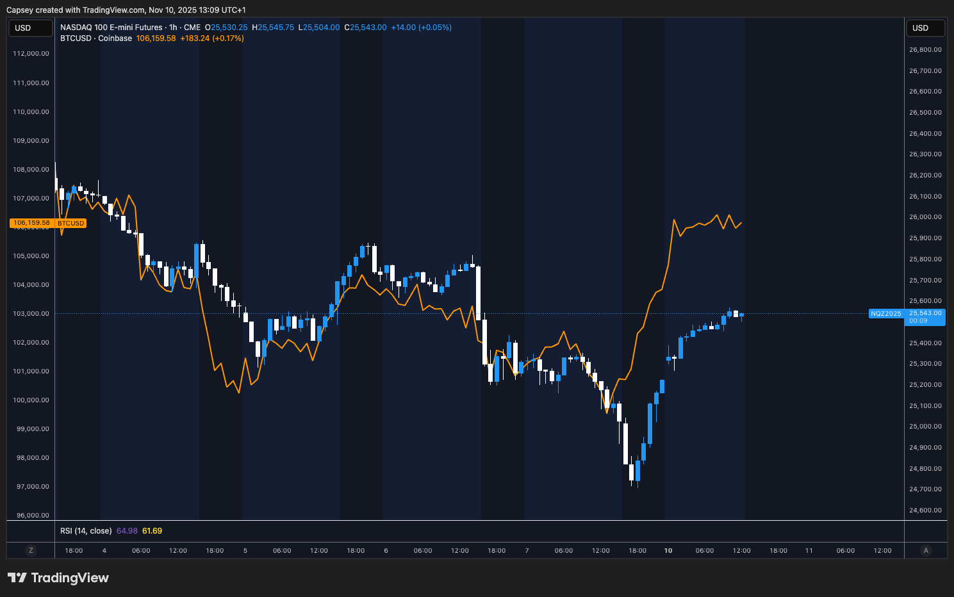The image size is (954, 597).
Task: Click the close price 25,543.00 in the legend
Action: 366,28
